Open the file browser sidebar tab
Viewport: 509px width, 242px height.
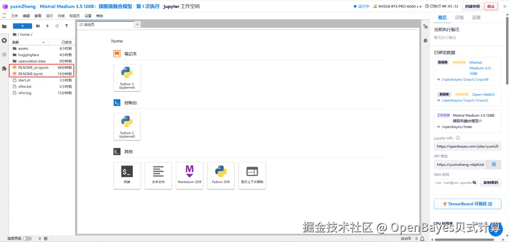4,26
